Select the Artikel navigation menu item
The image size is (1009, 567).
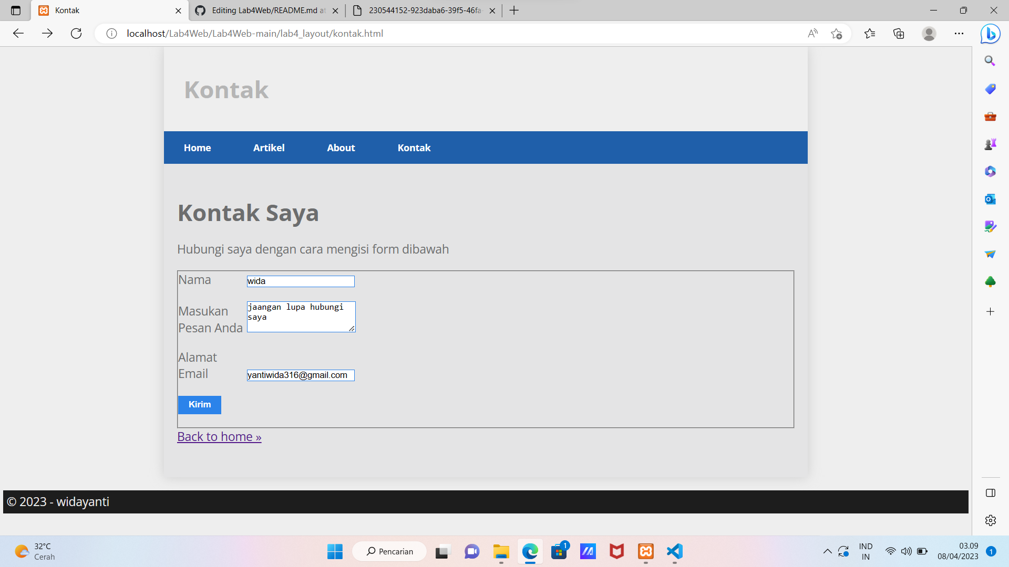pyautogui.click(x=269, y=148)
